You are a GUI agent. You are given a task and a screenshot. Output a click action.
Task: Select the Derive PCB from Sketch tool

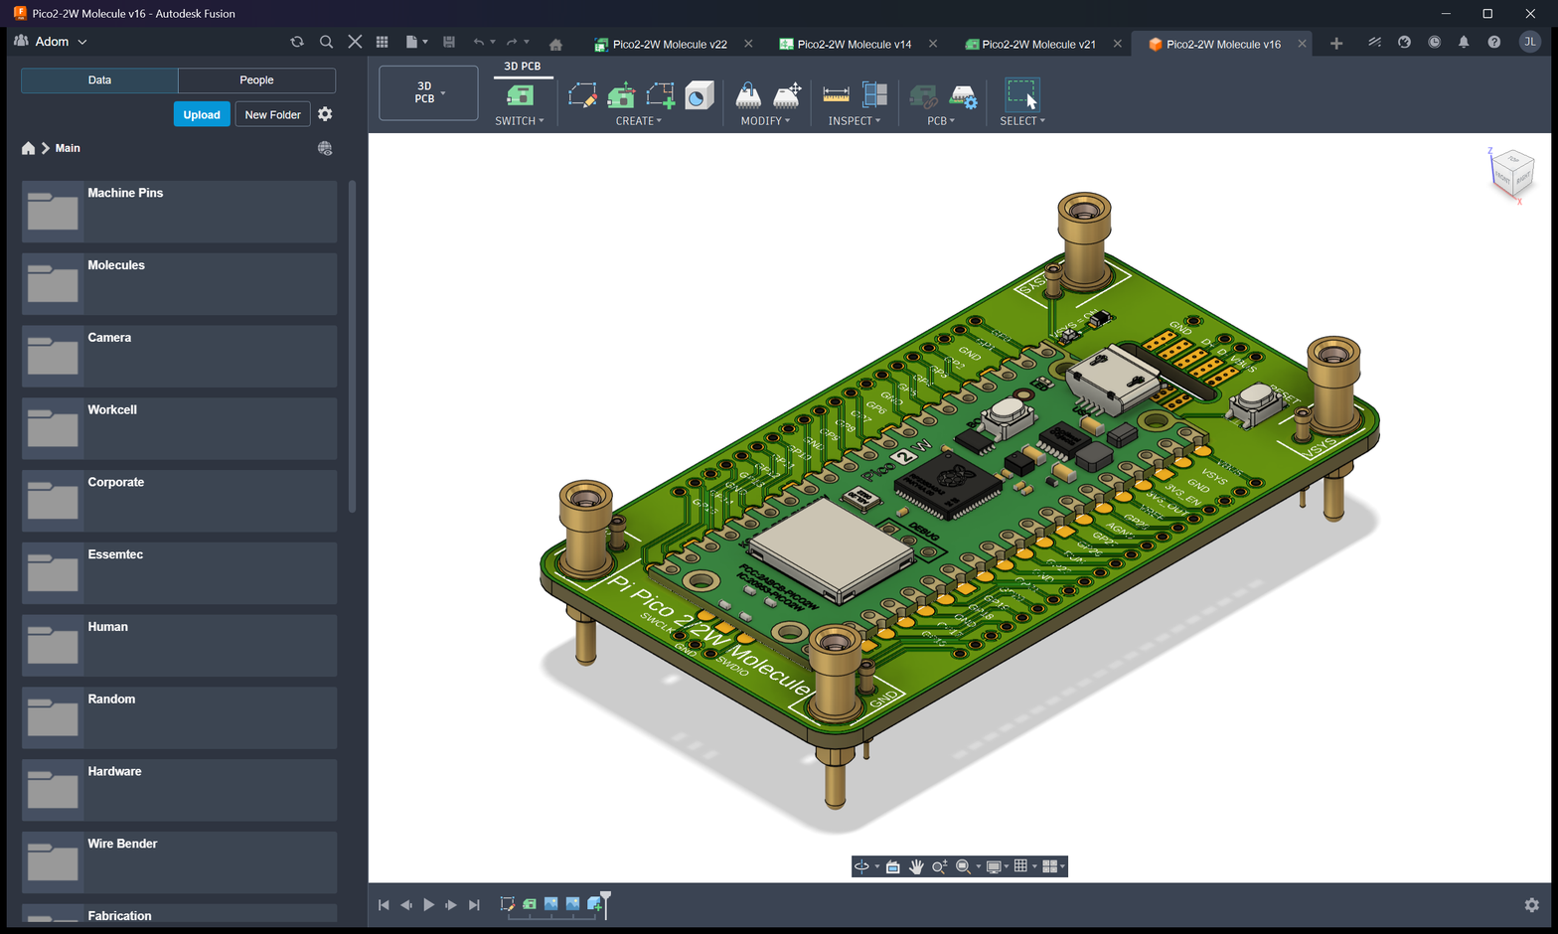(621, 95)
